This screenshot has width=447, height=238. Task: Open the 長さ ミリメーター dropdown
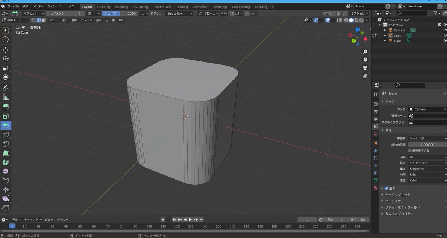pos(427,163)
